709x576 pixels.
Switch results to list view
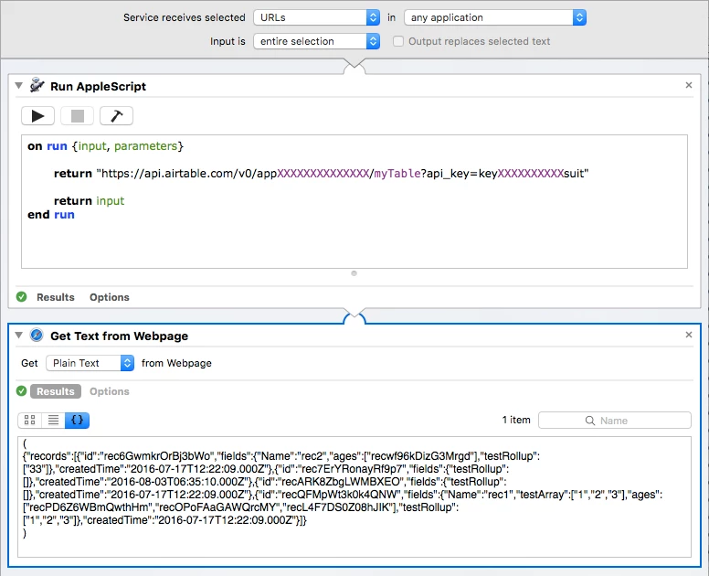[x=53, y=421]
